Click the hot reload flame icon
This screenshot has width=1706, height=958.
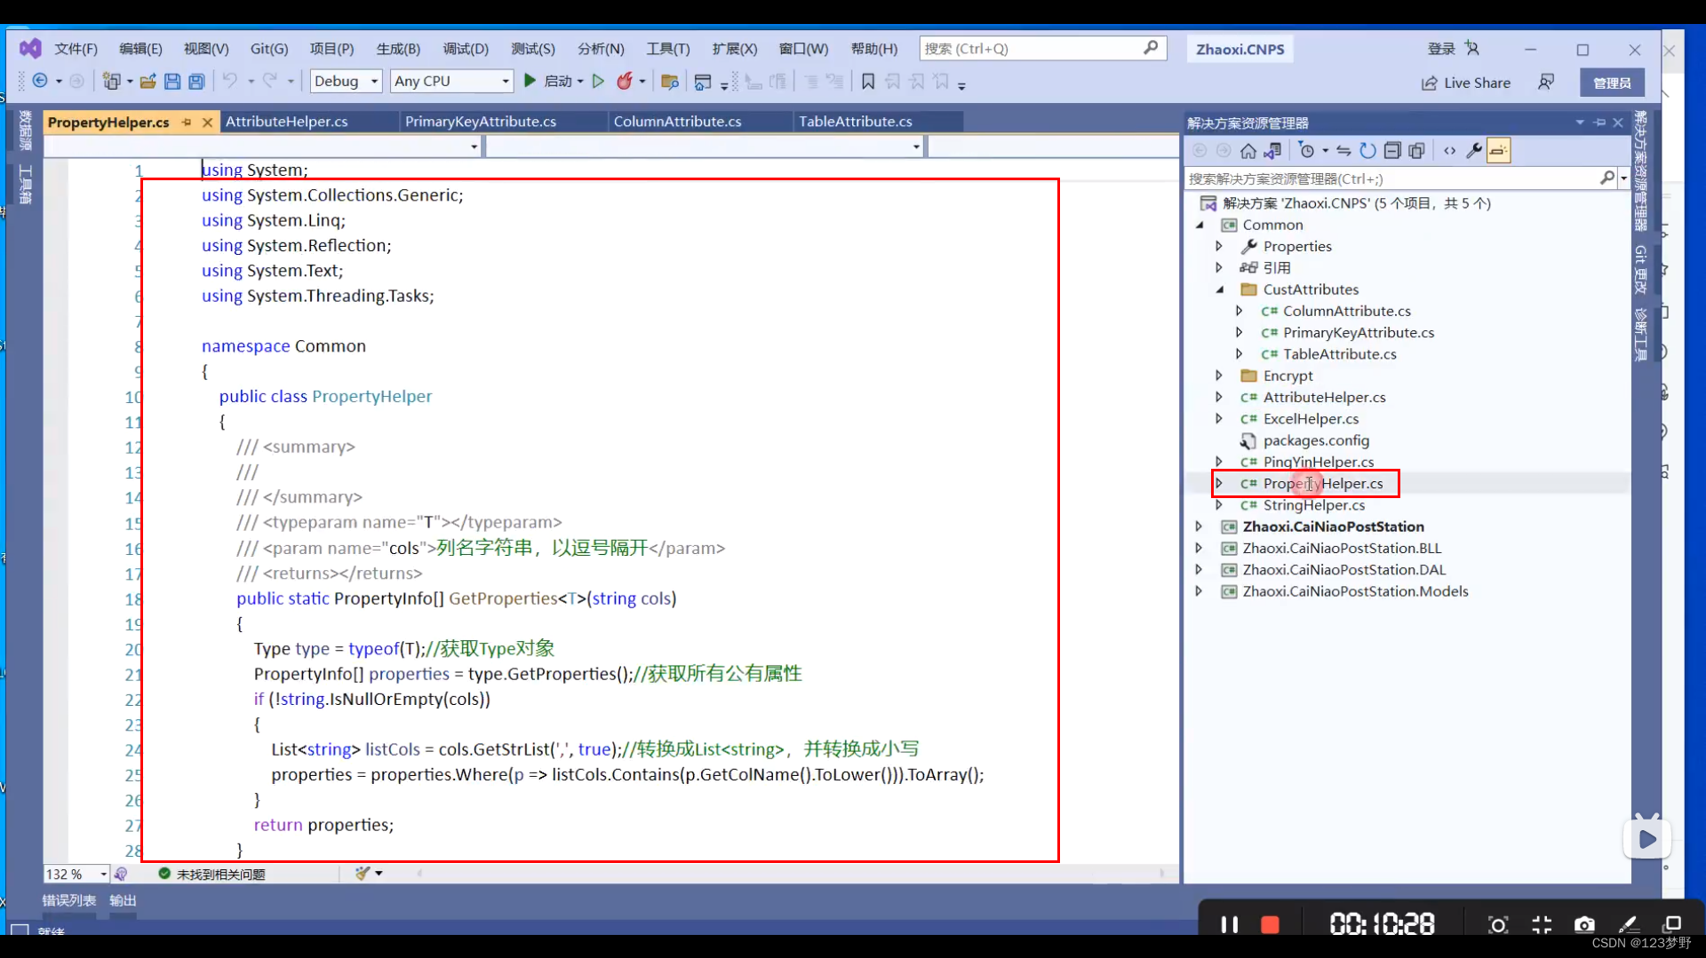point(625,81)
